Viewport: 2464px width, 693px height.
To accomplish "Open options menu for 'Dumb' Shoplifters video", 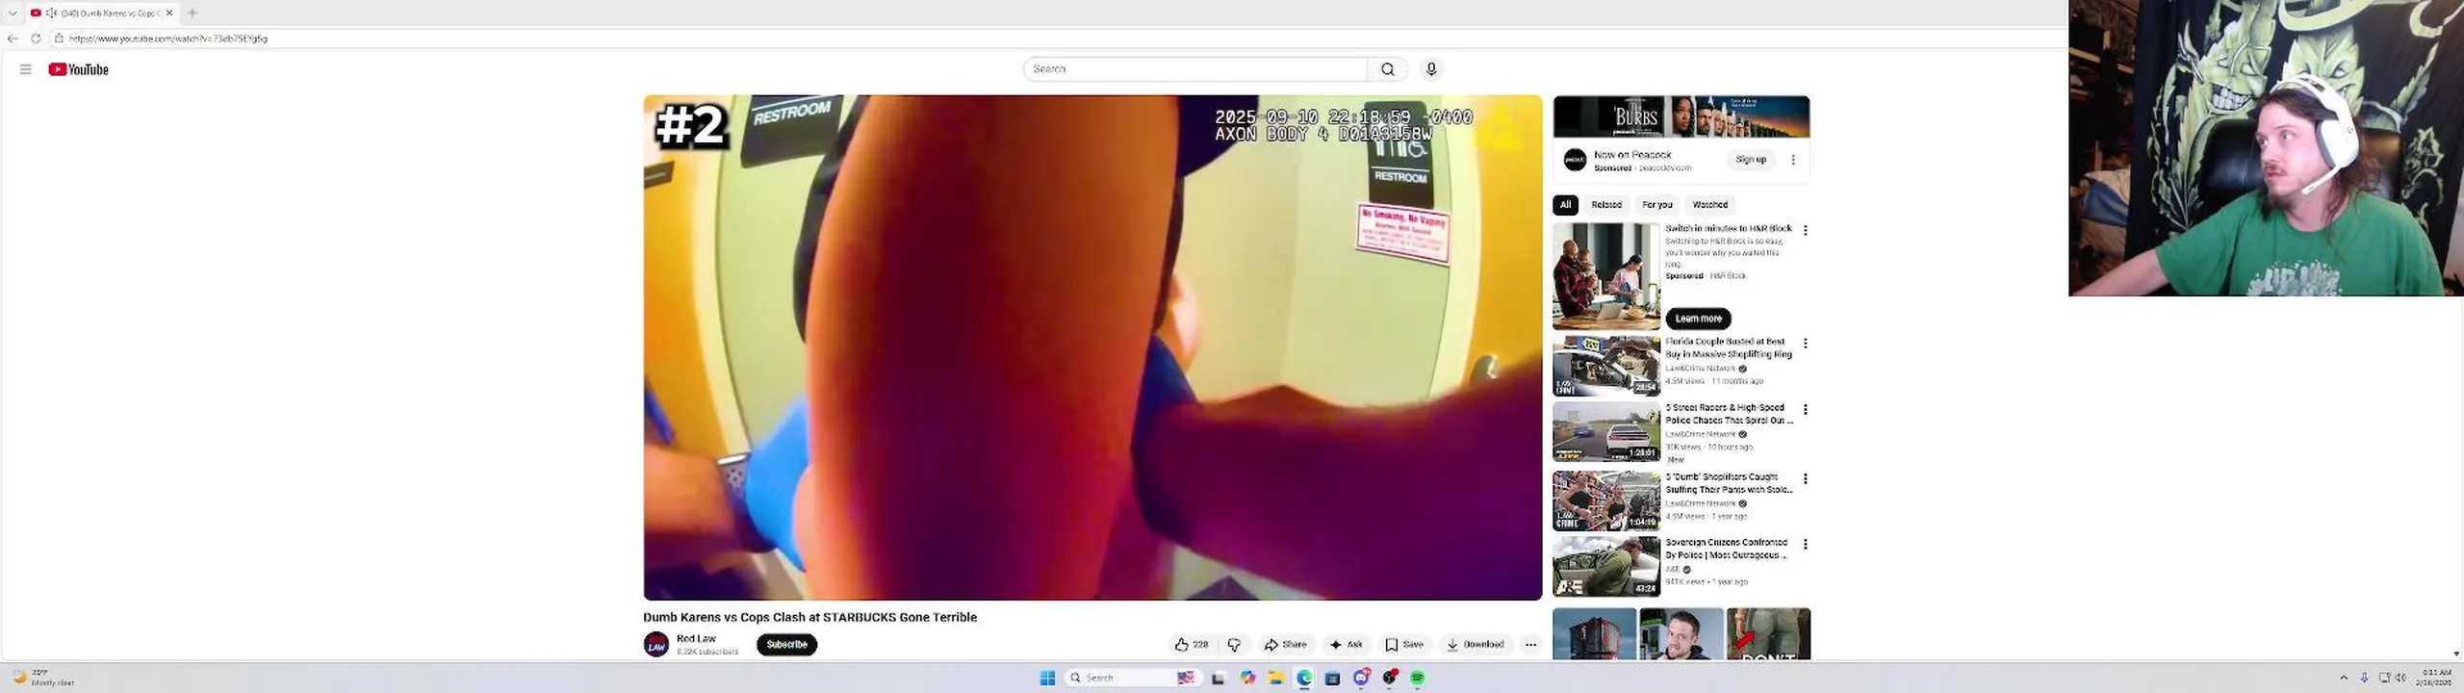I will point(1806,479).
